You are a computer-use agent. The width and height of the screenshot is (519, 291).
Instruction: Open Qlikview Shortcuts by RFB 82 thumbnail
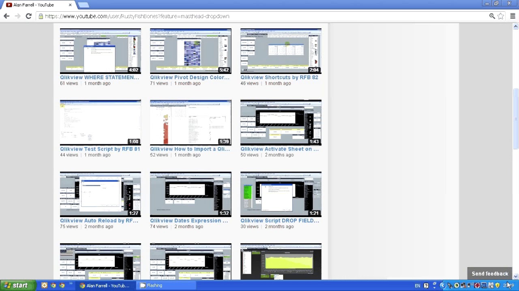point(281,51)
